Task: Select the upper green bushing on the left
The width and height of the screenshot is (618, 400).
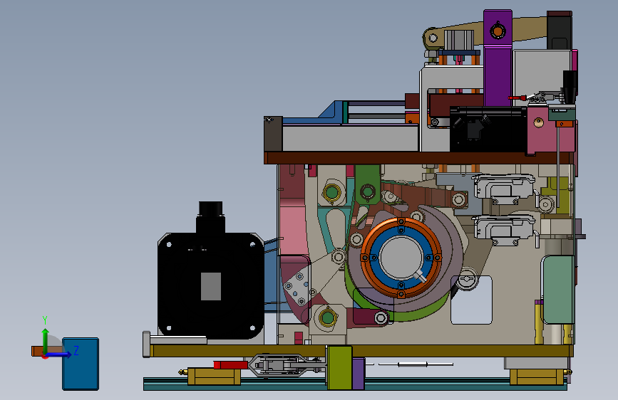Action: click(x=332, y=193)
